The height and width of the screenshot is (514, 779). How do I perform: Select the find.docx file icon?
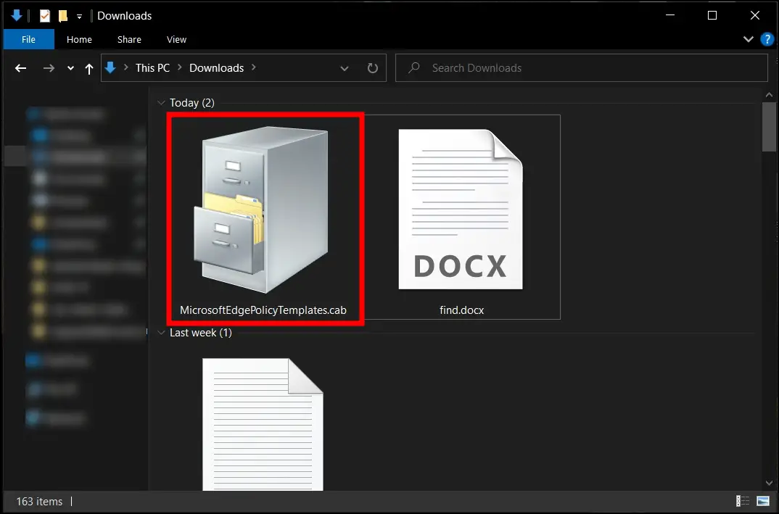tap(461, 209)
